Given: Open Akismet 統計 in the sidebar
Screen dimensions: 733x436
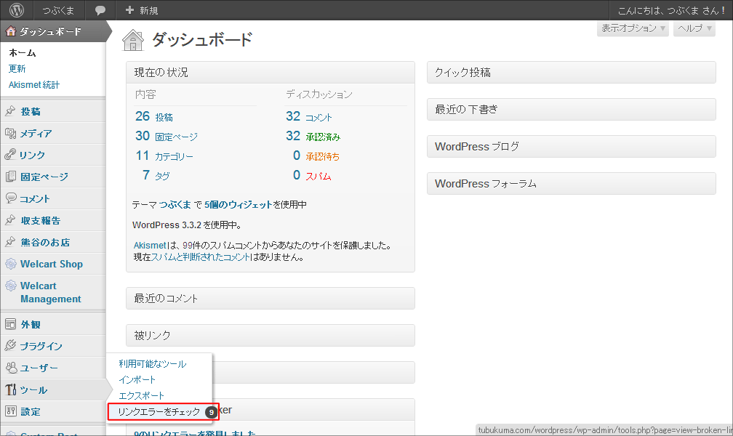Looking at the screenshot, I should coord(34,84).
